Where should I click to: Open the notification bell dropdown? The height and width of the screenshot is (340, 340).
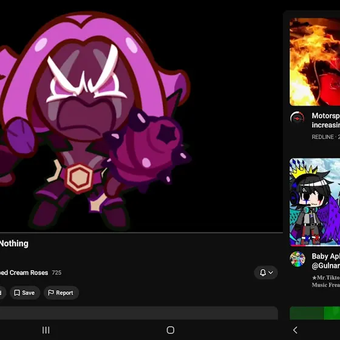[266, 273]
